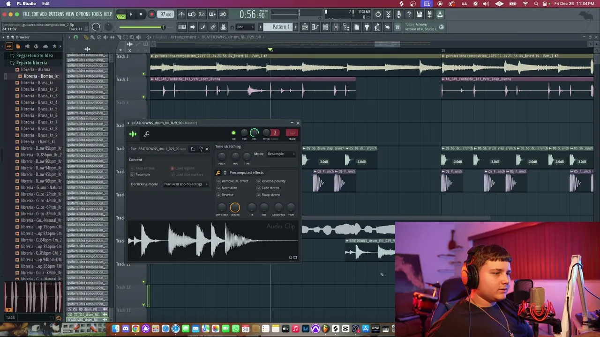Click the microphone recording icon in top toolbar
This screenshot has height=337, width=600.
tap(398, 14)
